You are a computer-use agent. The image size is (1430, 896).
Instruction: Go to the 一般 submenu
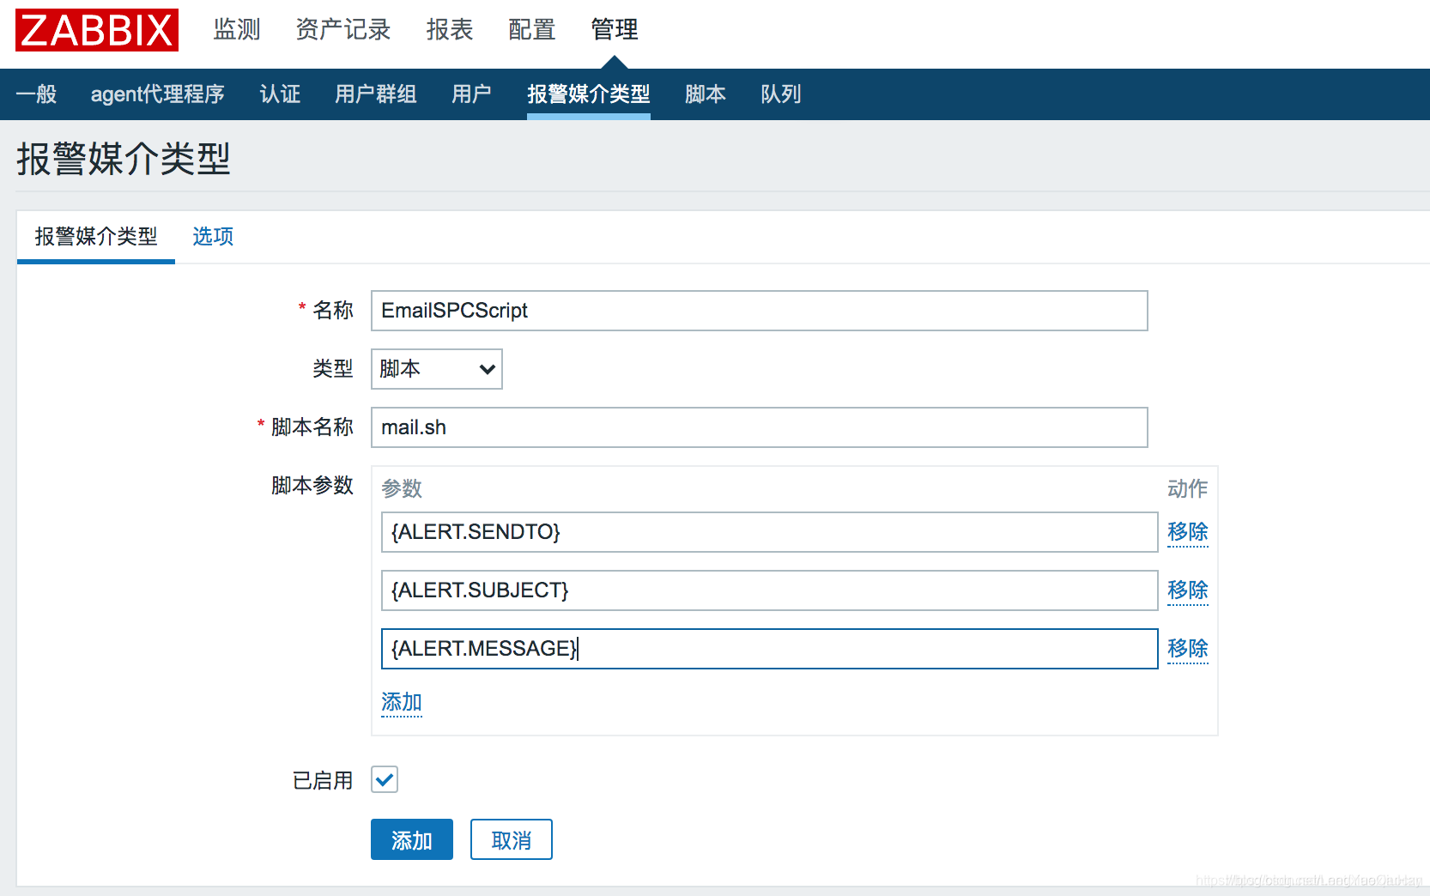(36, 94)
